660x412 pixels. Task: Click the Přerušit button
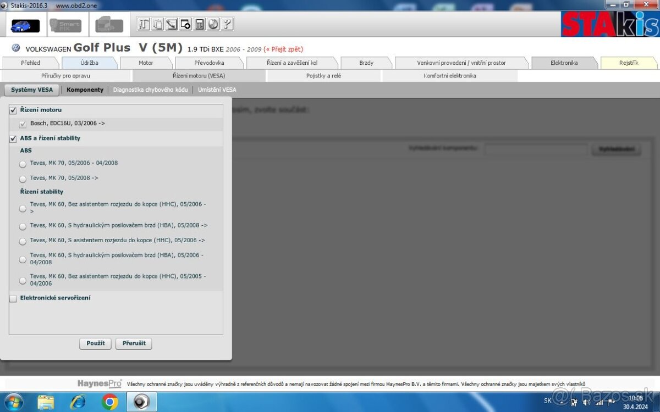(x=134, y=343)
